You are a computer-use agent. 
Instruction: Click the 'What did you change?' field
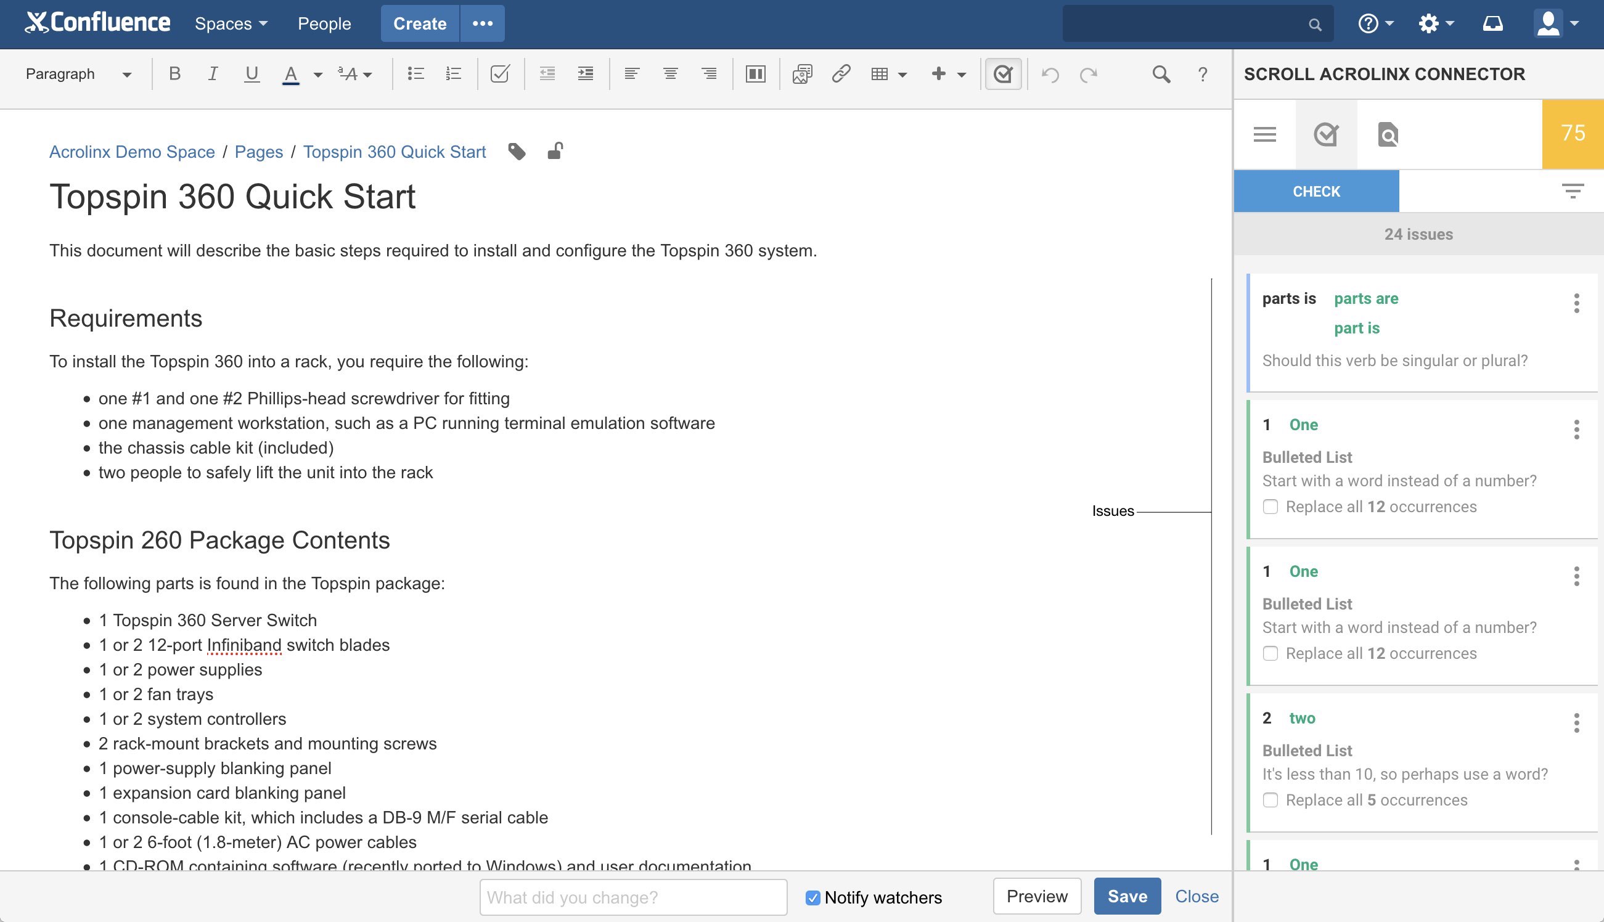[633, 897]
